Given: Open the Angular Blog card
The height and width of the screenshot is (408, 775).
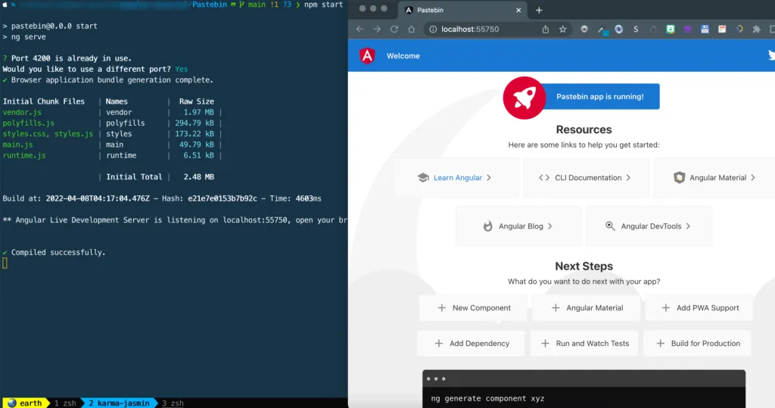Looking at the screenshot, I should click(518, 226).
